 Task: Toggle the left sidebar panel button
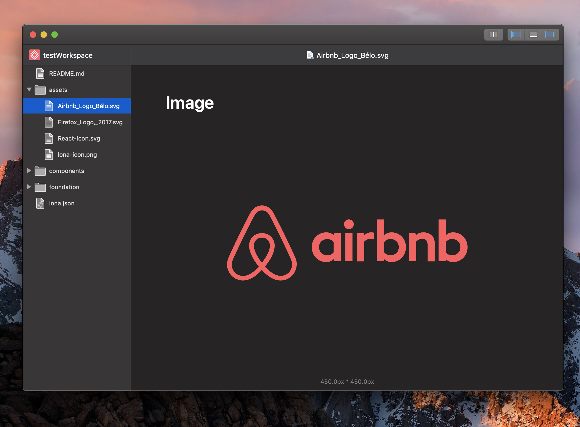click(x=516, y=35)
